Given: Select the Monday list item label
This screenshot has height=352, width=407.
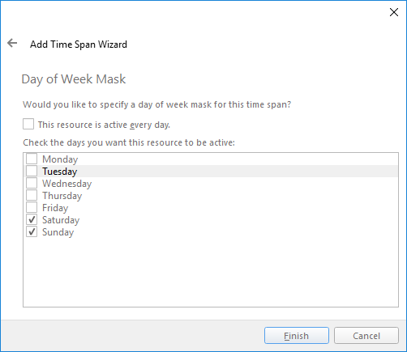Looking at the screenshot, I should pos(60,159).
